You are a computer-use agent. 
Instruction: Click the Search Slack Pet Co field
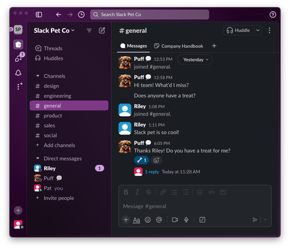pyautogui.click(x=149, y=15)
